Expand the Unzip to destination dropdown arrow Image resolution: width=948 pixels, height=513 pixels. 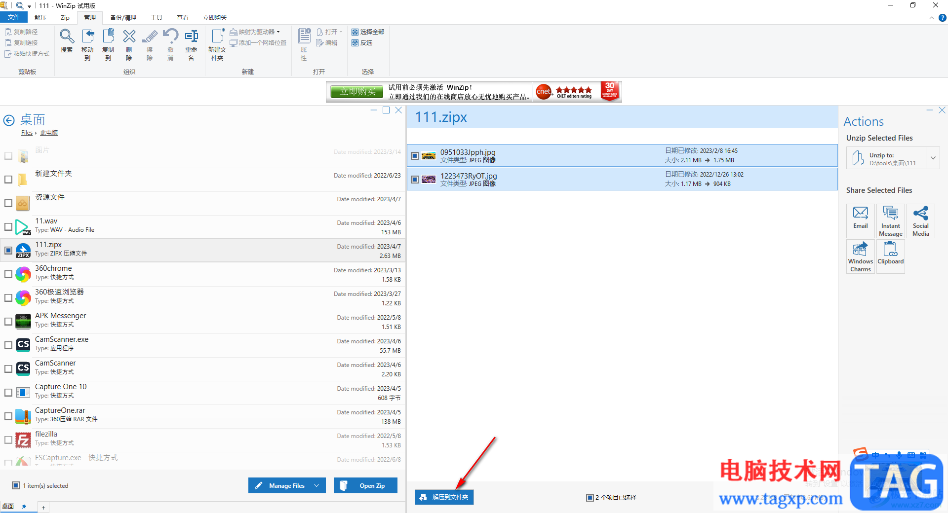(x=933, y=158)
